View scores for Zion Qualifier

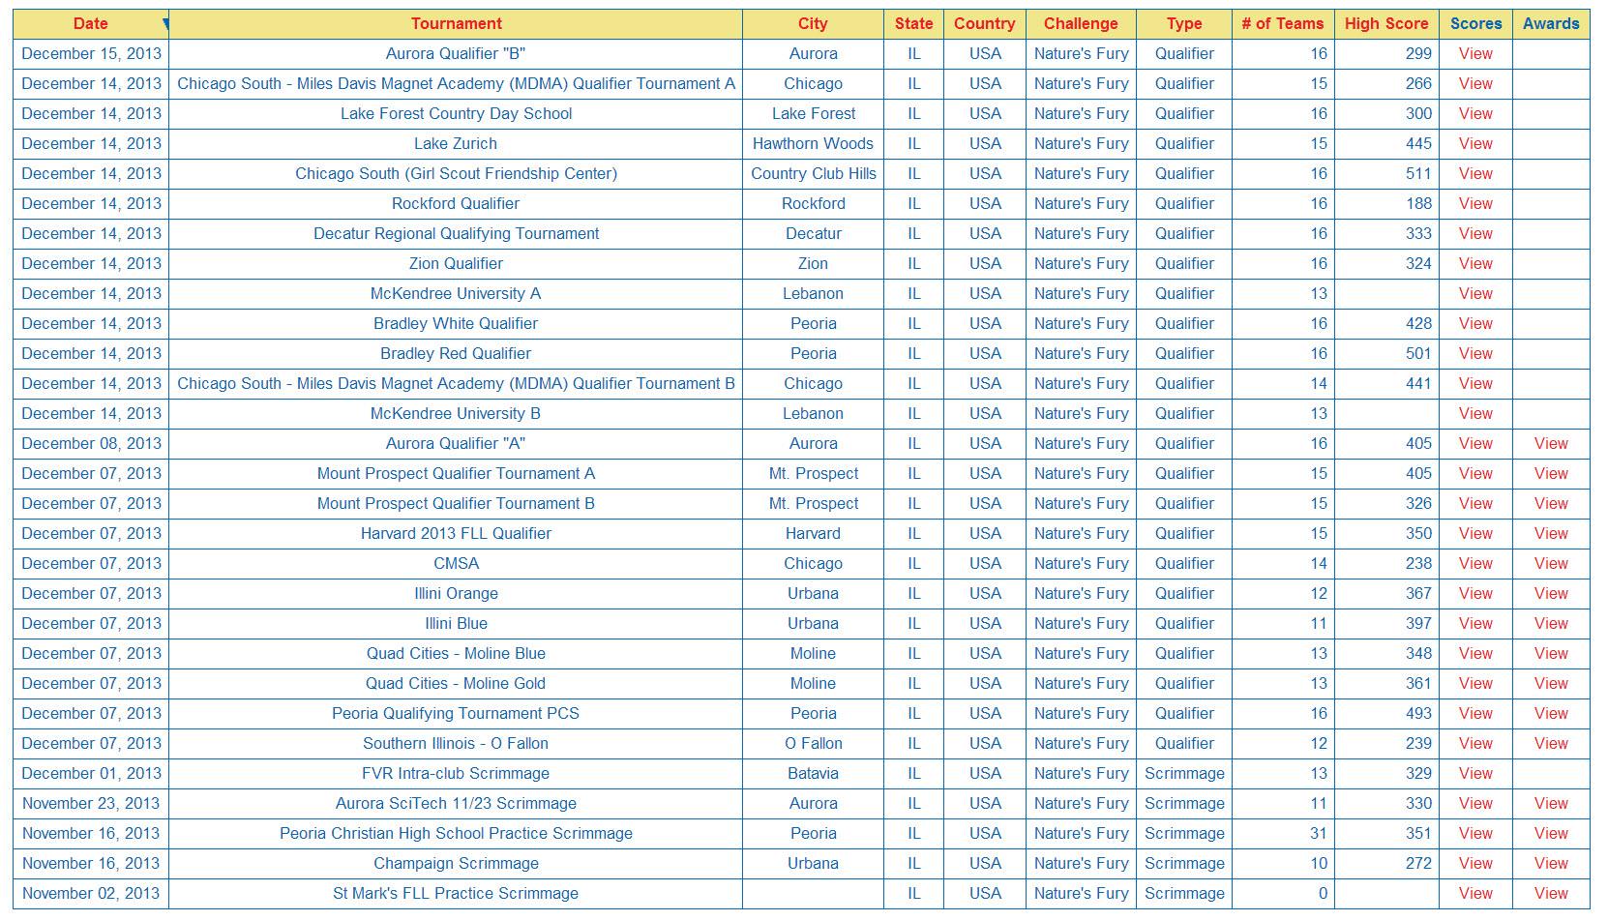(x=1475, y=264)
